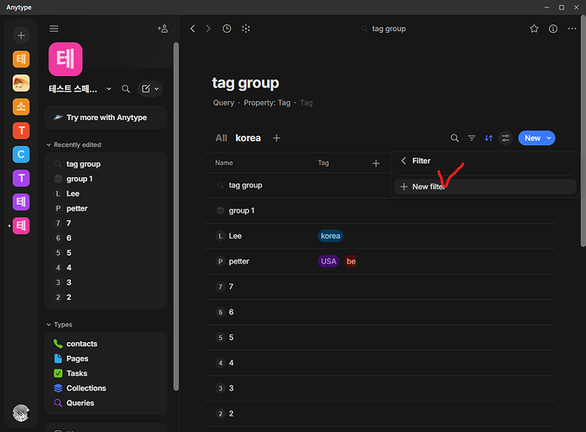Open the sort arrows icon

coord(488,138)
